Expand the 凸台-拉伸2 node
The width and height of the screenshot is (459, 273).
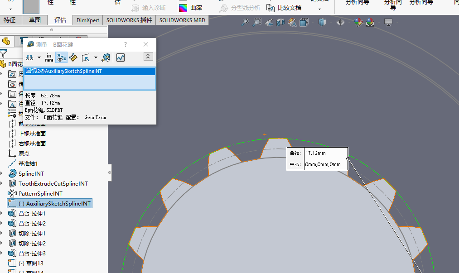[x=2, y=223]
